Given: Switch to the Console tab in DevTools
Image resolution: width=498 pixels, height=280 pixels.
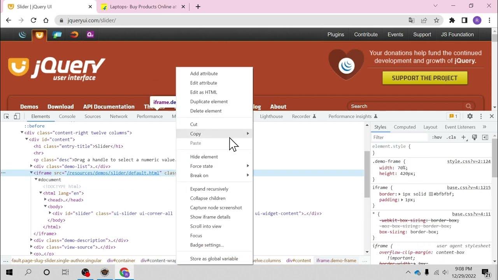Looking at the screenshot, I should (67, 116).
